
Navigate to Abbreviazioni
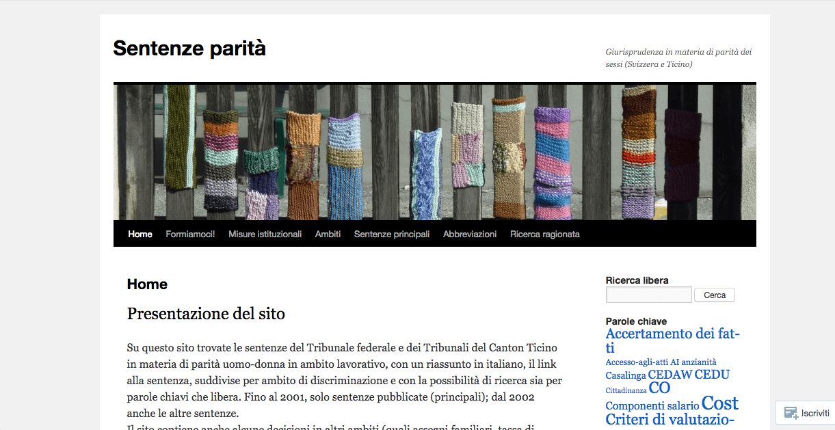[x=470, y=234]
